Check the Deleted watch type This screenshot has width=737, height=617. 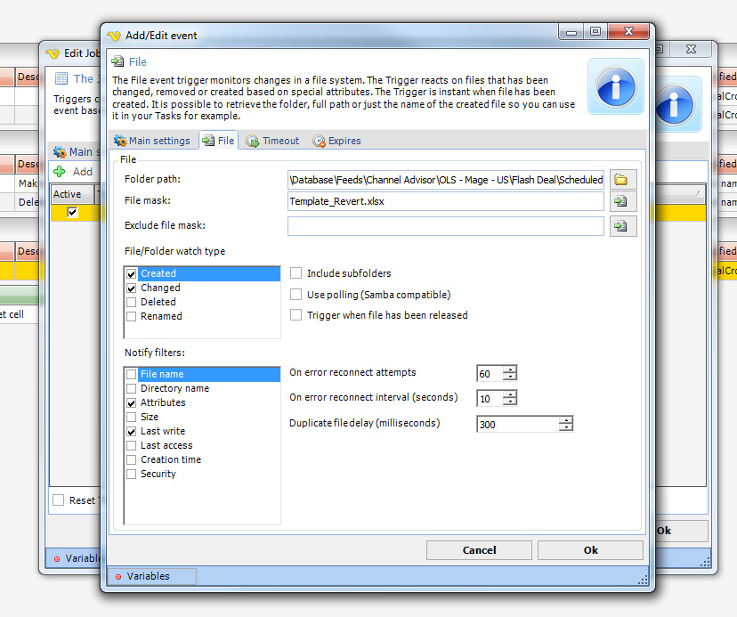click(x=132, y=302)
